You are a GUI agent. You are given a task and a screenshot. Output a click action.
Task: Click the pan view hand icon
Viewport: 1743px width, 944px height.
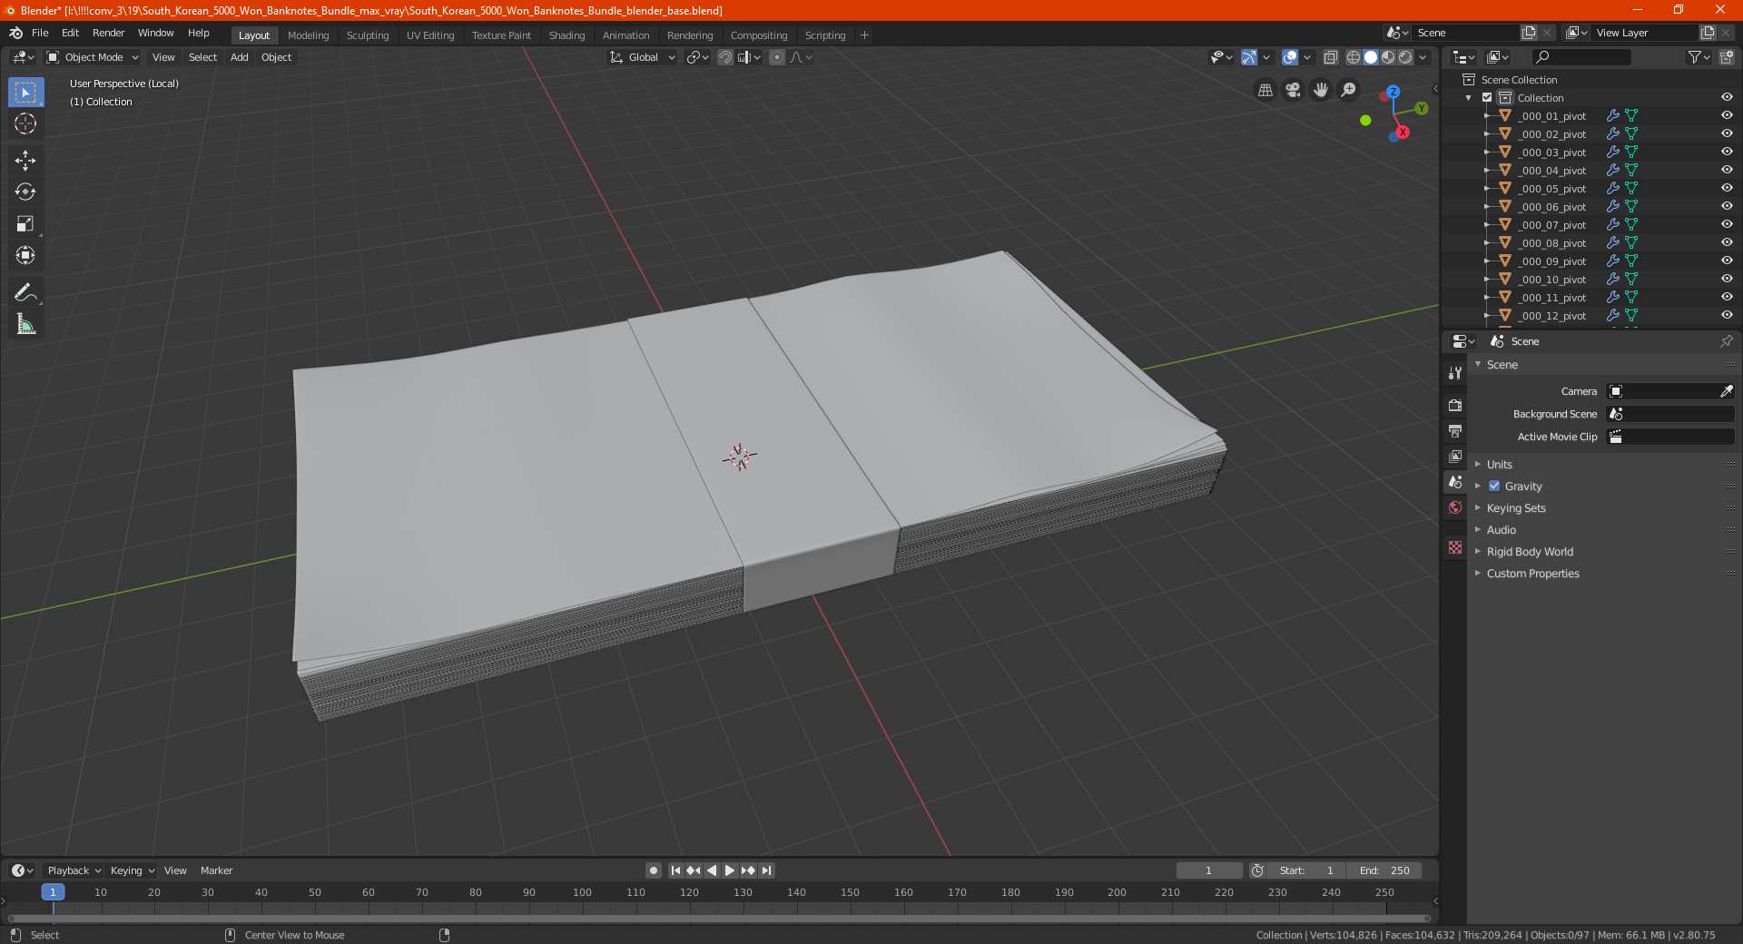coord(1321,90)
